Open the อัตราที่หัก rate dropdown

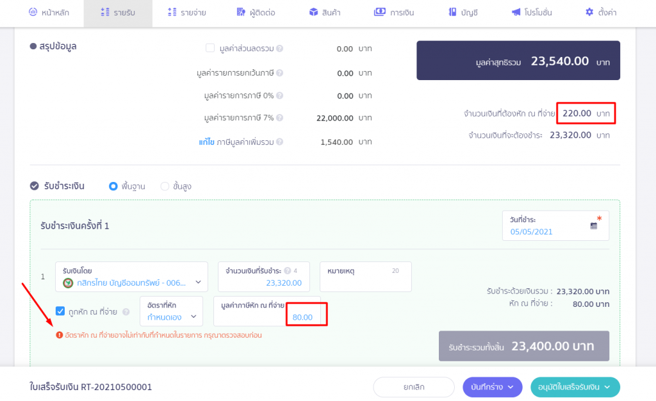click(171, 311)
